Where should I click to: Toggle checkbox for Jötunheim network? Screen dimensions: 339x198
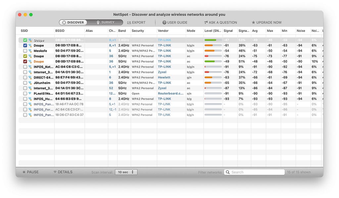tap(25, 83)
